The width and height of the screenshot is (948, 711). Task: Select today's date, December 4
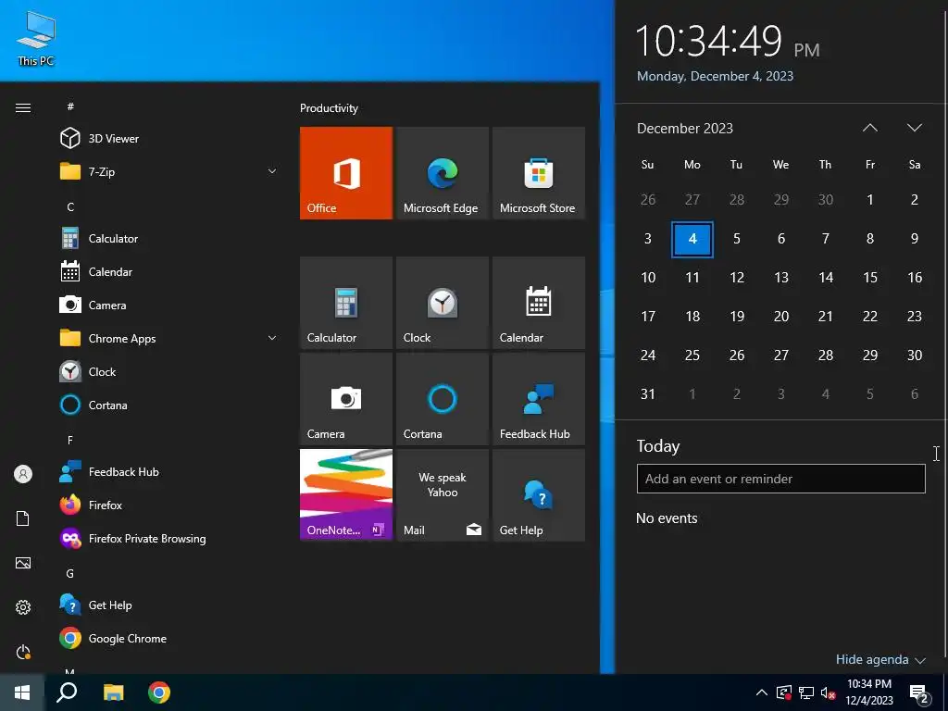coord(692,239)
